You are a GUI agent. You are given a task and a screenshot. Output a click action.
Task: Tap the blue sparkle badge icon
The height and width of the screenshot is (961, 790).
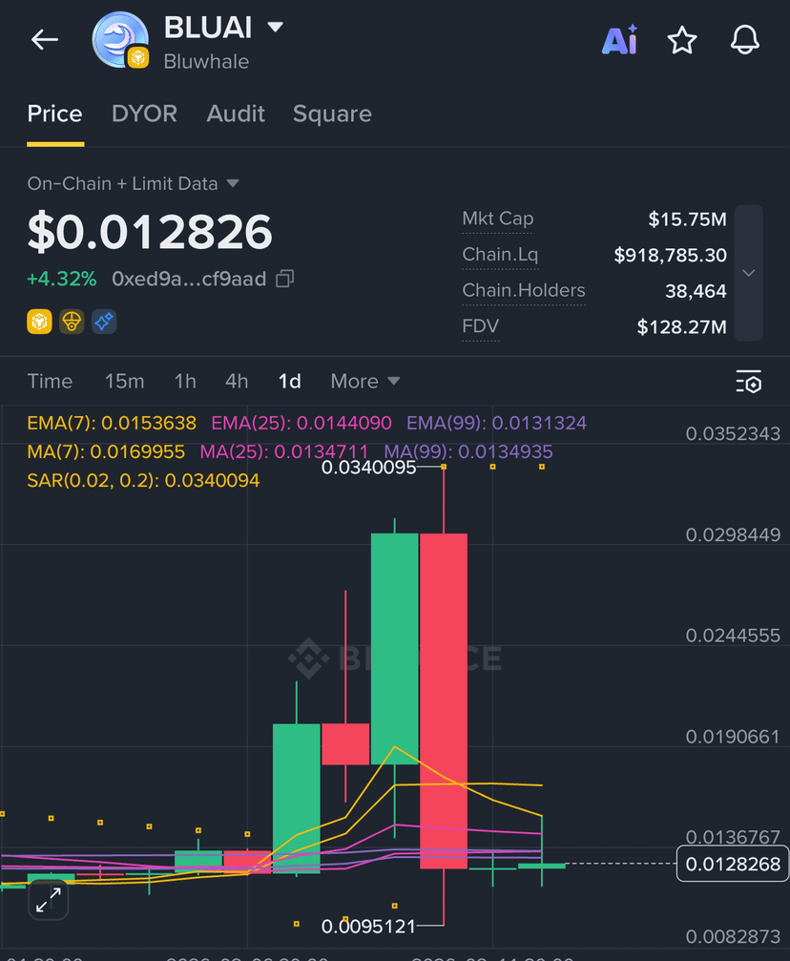(x=104, y=322)
